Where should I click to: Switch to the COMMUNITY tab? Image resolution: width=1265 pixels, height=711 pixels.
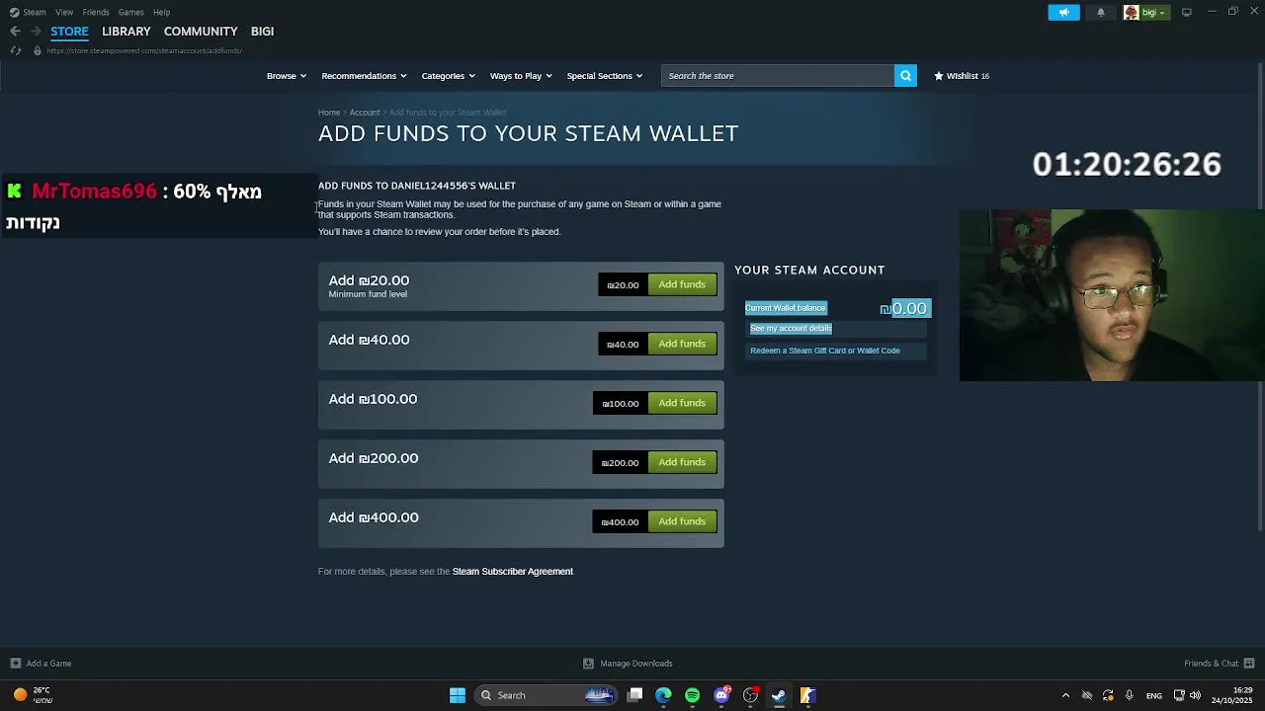[x=201, y=32]
